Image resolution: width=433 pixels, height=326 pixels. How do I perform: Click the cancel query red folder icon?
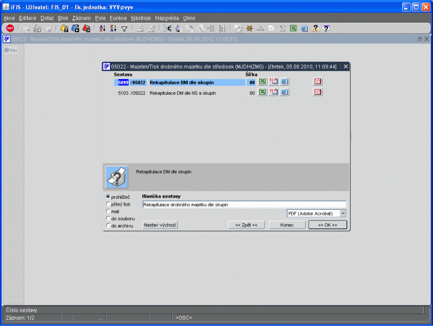point(86,28)
